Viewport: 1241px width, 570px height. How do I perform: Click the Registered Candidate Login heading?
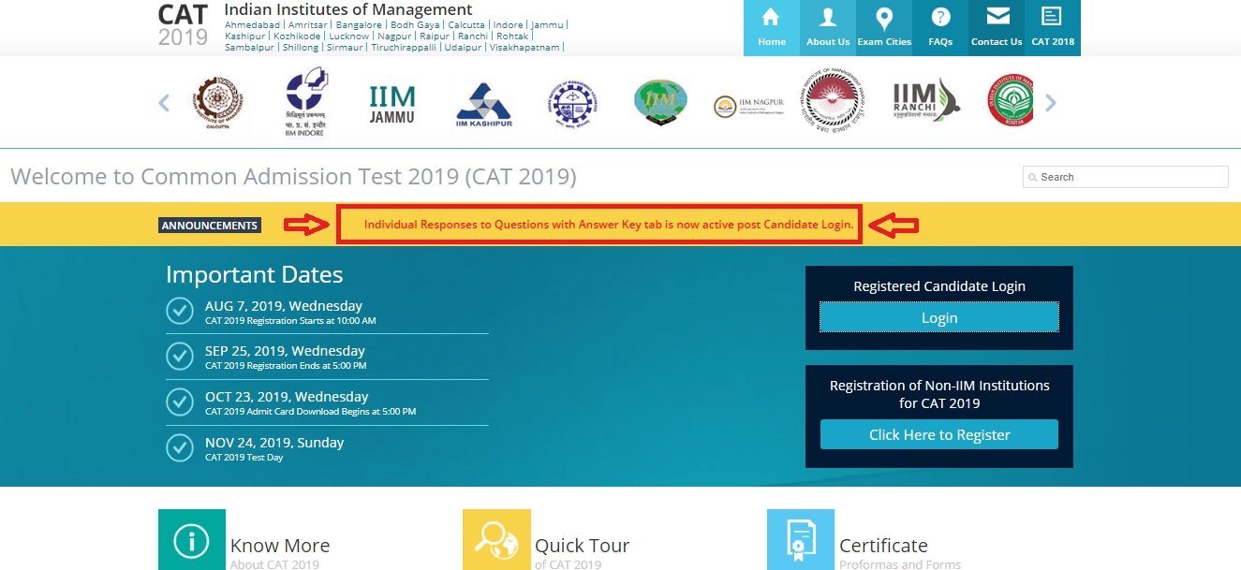pyautogui.click(x=939, y=286)
